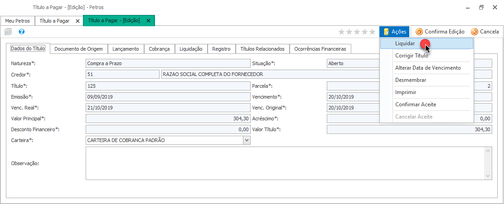The image size is (504, 204).
Task: Click the third rating star
Action: 357,32
